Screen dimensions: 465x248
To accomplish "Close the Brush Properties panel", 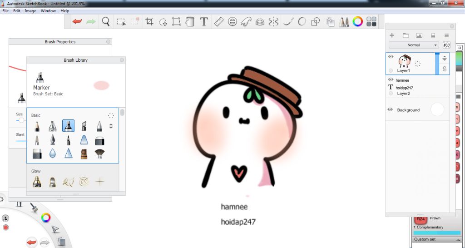I will [108, 41].
